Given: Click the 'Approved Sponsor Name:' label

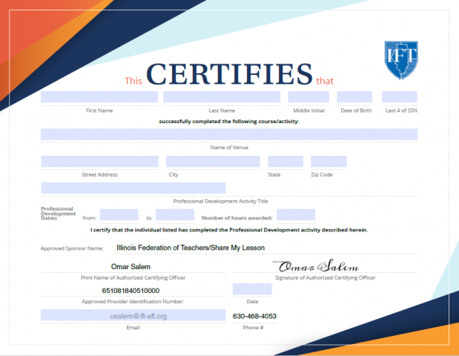Looking at the screenshot, I should tap(72, 248).
